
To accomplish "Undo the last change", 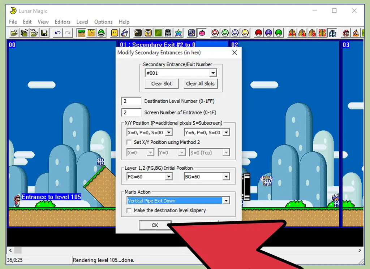I will click(x=57, y=33).
